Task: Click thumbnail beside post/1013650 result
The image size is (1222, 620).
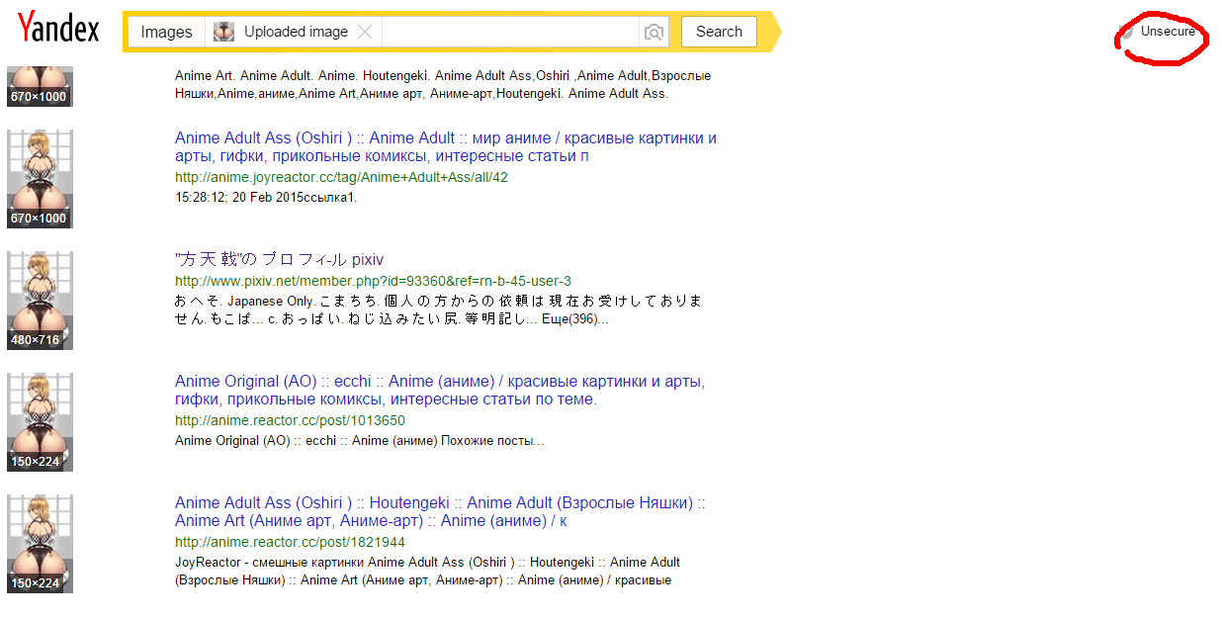Action: click(x=40, y=422)
